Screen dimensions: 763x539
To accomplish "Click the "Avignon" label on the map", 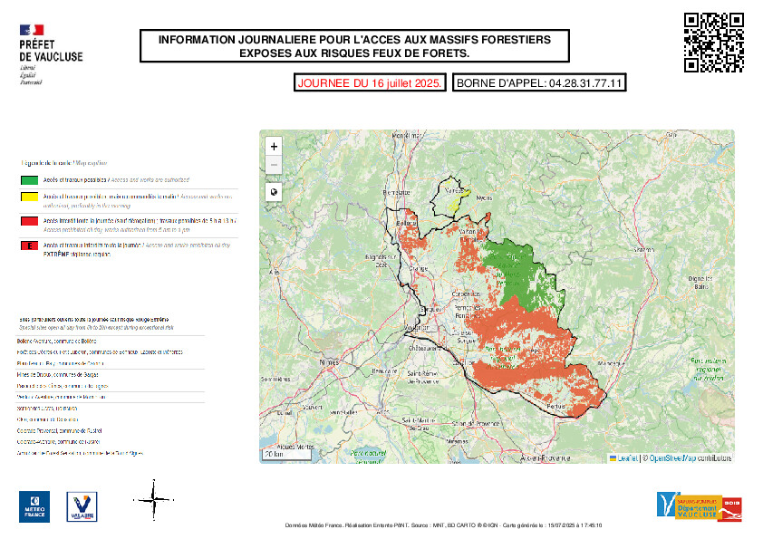I will click(417, 327).
